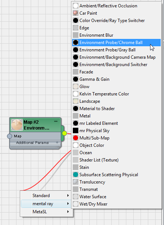Click the teal Subsurface Scattering Physical icon
Screen dimensions: 164x225
coord(75,175)
